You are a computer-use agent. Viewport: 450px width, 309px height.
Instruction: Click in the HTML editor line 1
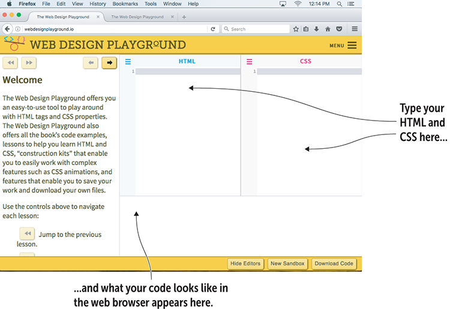(187, 72)
